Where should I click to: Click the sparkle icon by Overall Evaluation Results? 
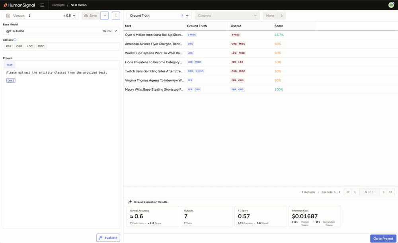[130, 202]
